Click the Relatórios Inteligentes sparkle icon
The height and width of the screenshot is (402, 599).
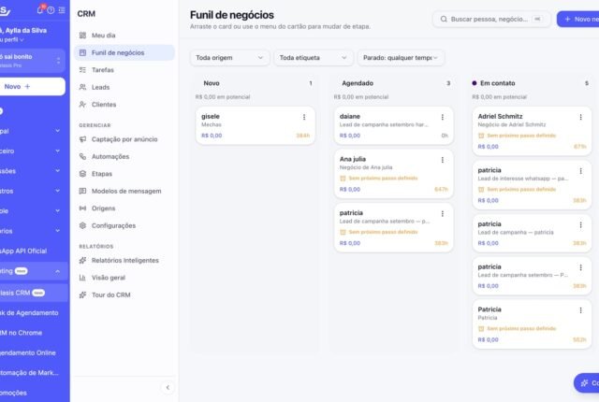(82, 261)
